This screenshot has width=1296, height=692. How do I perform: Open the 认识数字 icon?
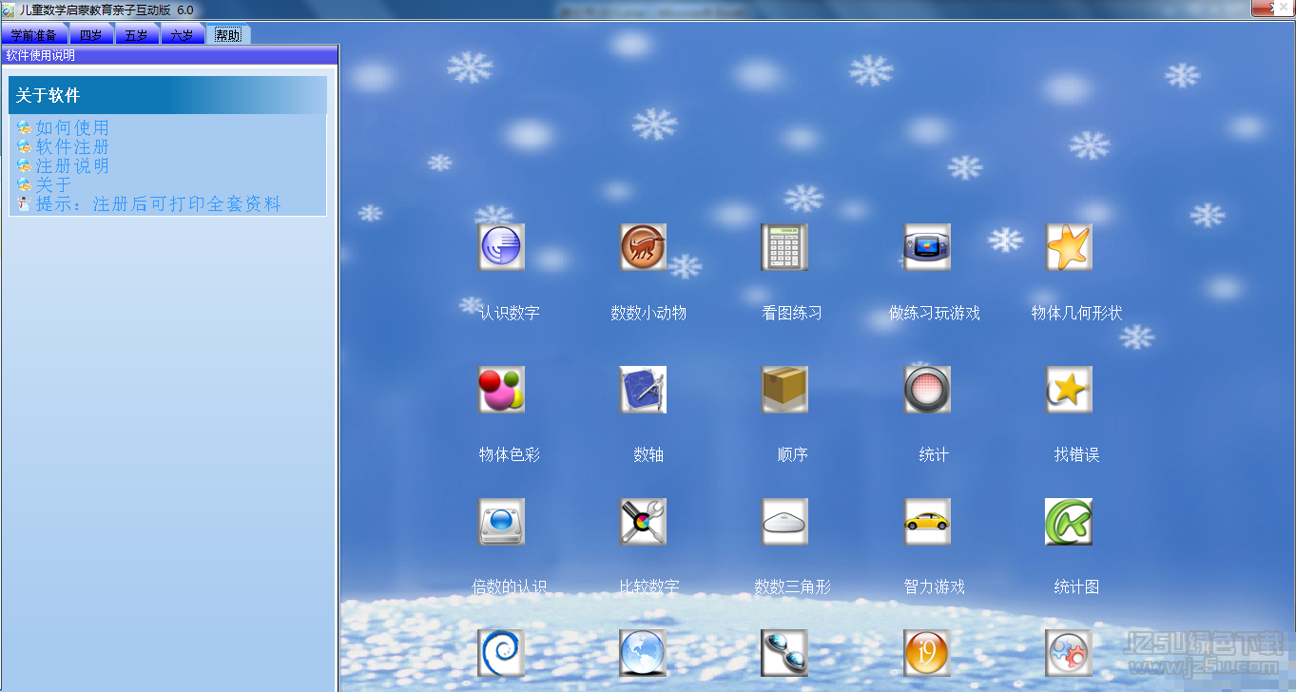coord(501,247)
